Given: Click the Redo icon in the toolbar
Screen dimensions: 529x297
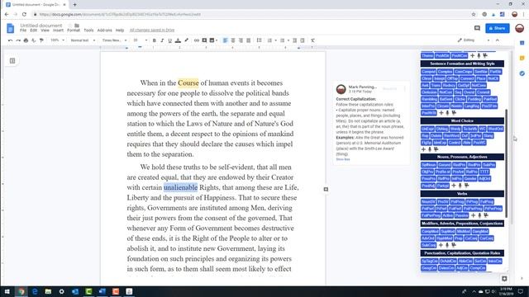Looking at the screenshot, I should click(18, 40).
